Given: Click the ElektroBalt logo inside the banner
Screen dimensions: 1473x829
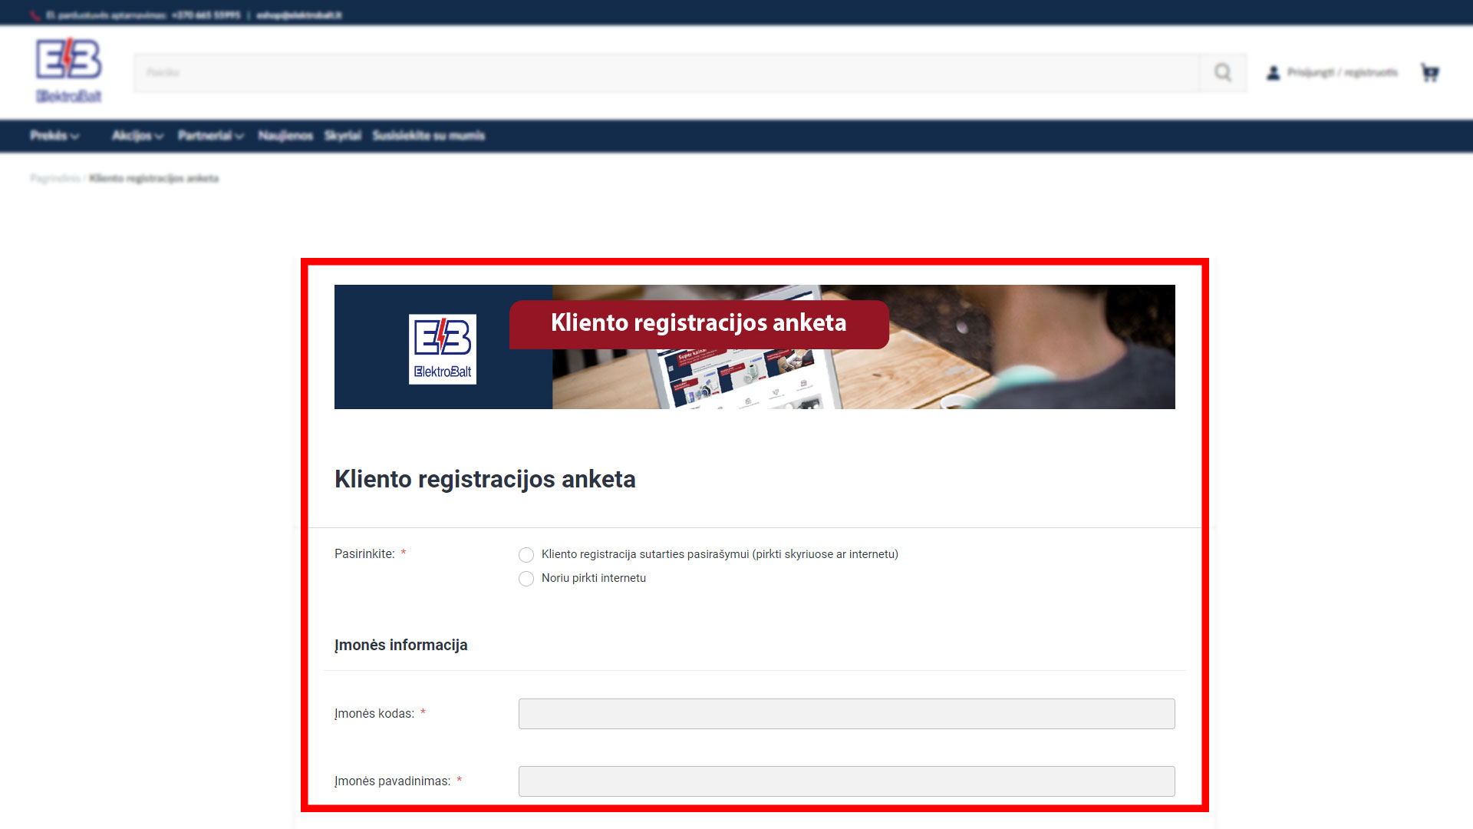Looking at the screenshot, I should [442, 348].
